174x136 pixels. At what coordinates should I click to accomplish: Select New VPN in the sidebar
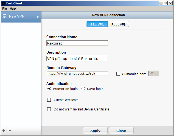[21, 17]
